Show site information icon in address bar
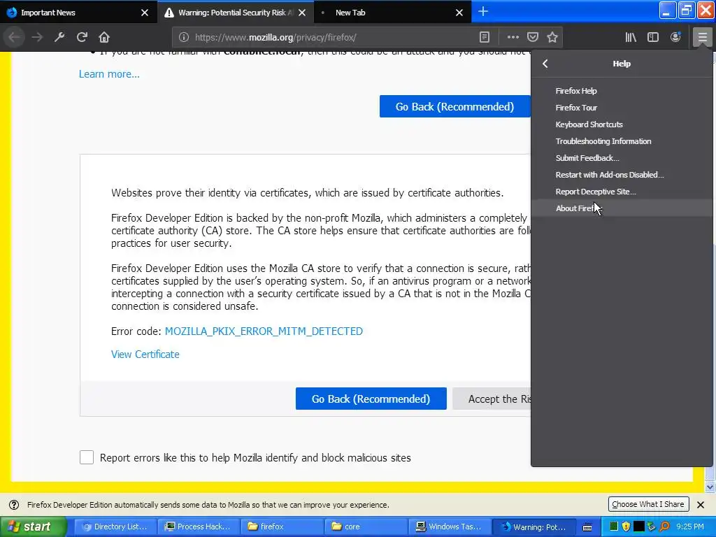 (x=184, y=38)
